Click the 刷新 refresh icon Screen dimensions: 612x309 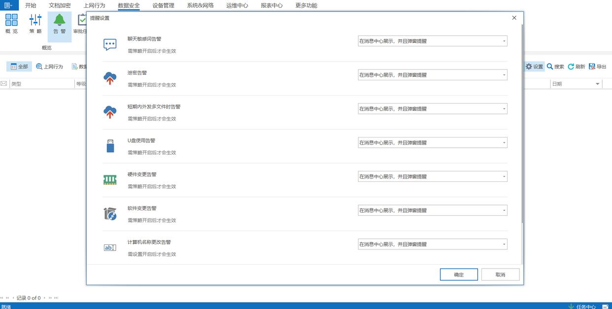pos(571,67)
